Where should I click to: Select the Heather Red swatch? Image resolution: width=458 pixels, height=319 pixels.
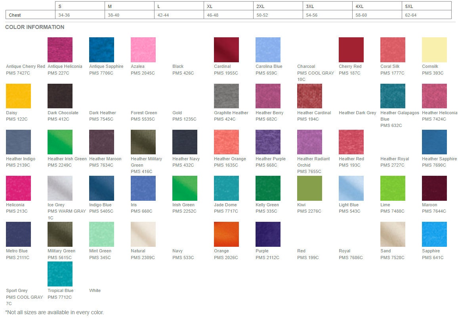pyautogui.click(x=351, y=142)
